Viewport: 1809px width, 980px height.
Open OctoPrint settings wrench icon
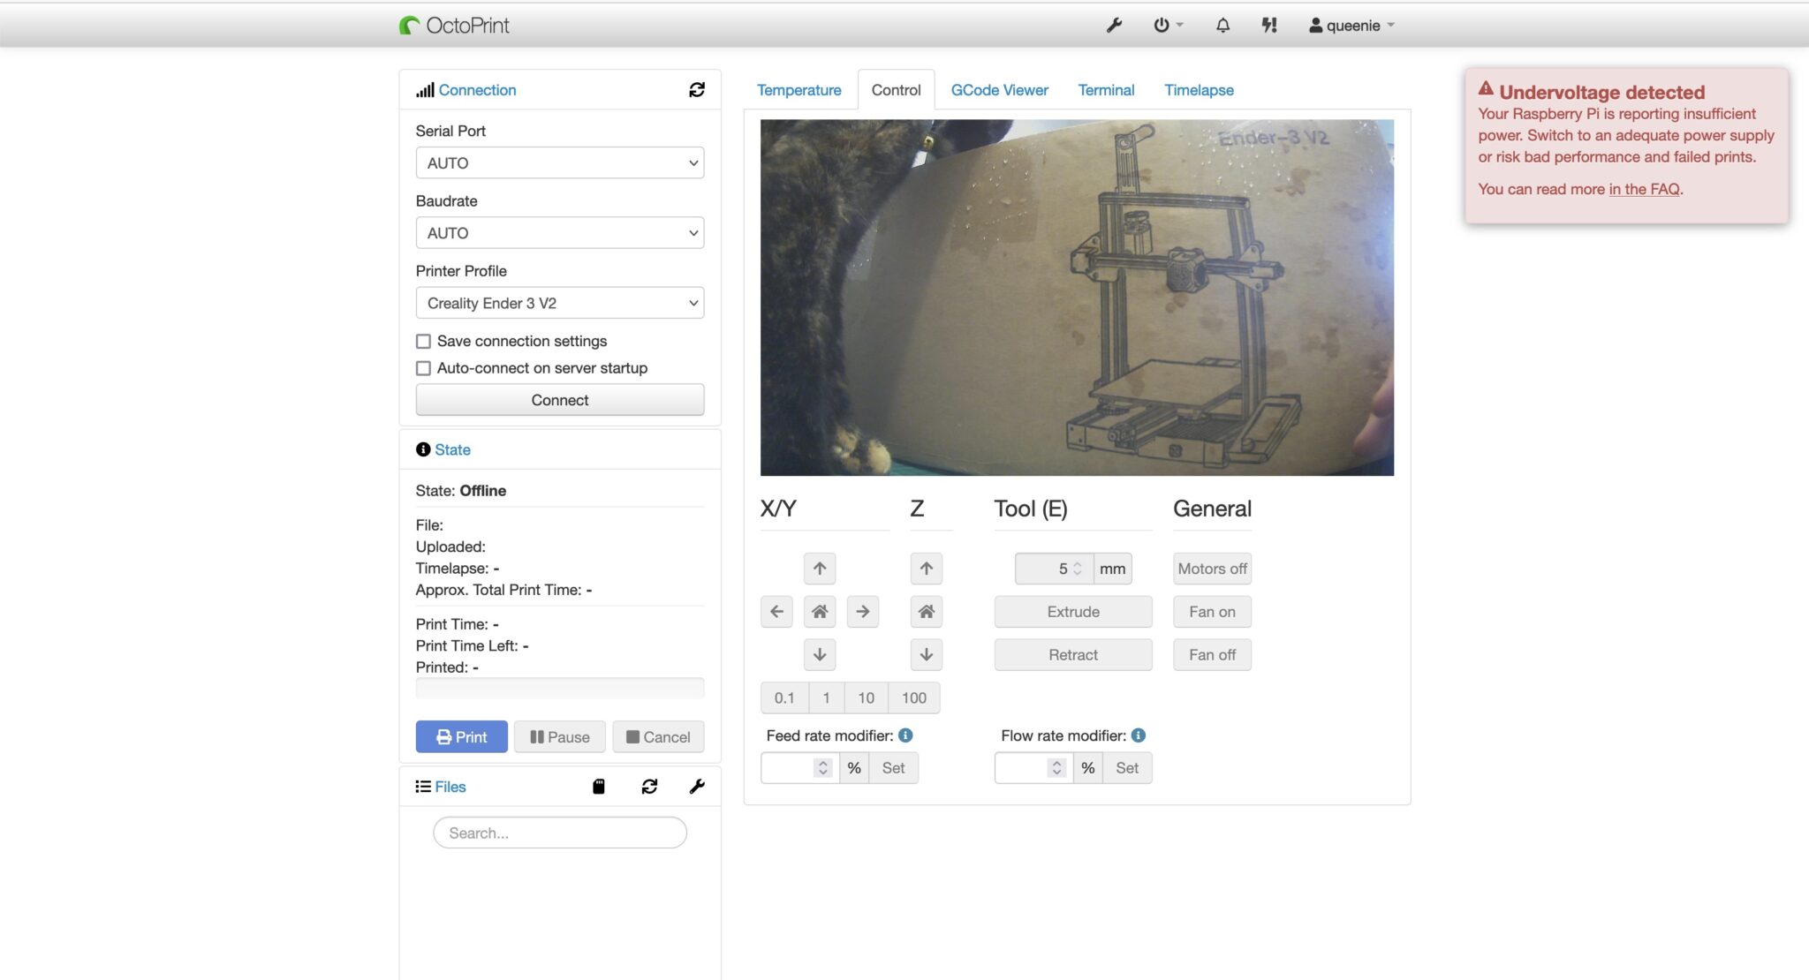tap(1114, 26)
